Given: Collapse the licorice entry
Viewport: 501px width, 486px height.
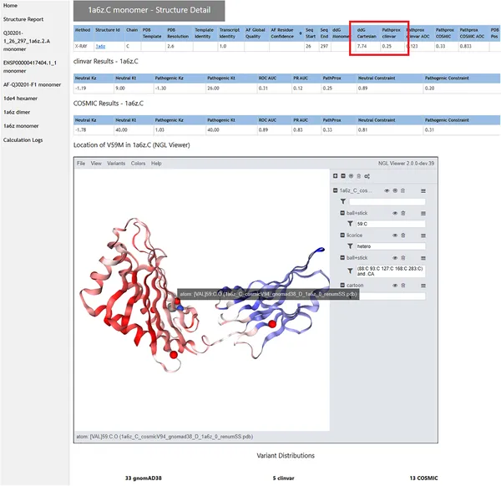Looking at the screenshot, I should point(342,235).
